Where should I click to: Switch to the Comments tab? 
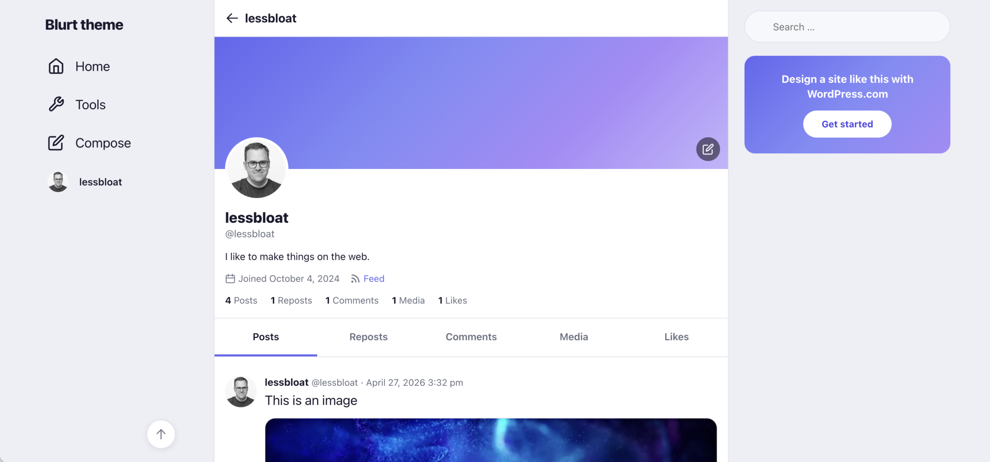[x=471, y=337]
